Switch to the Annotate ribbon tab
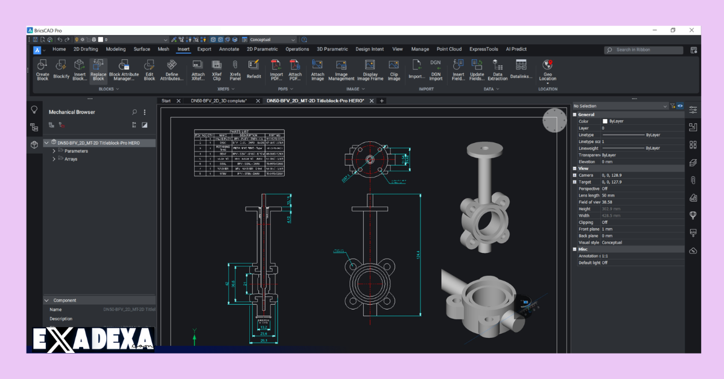Screen dimensions: 724x379 click(x=229, y=49)
